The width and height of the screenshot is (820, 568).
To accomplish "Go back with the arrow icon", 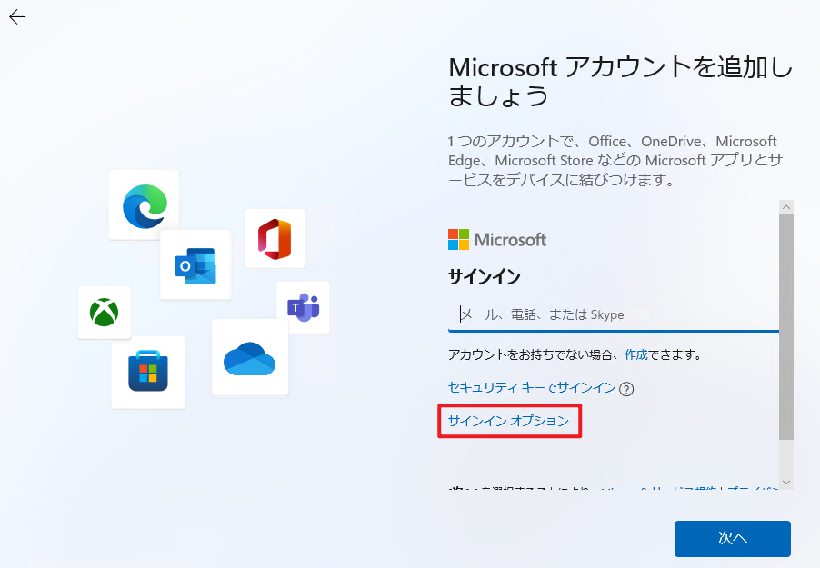I will (17, 17).
